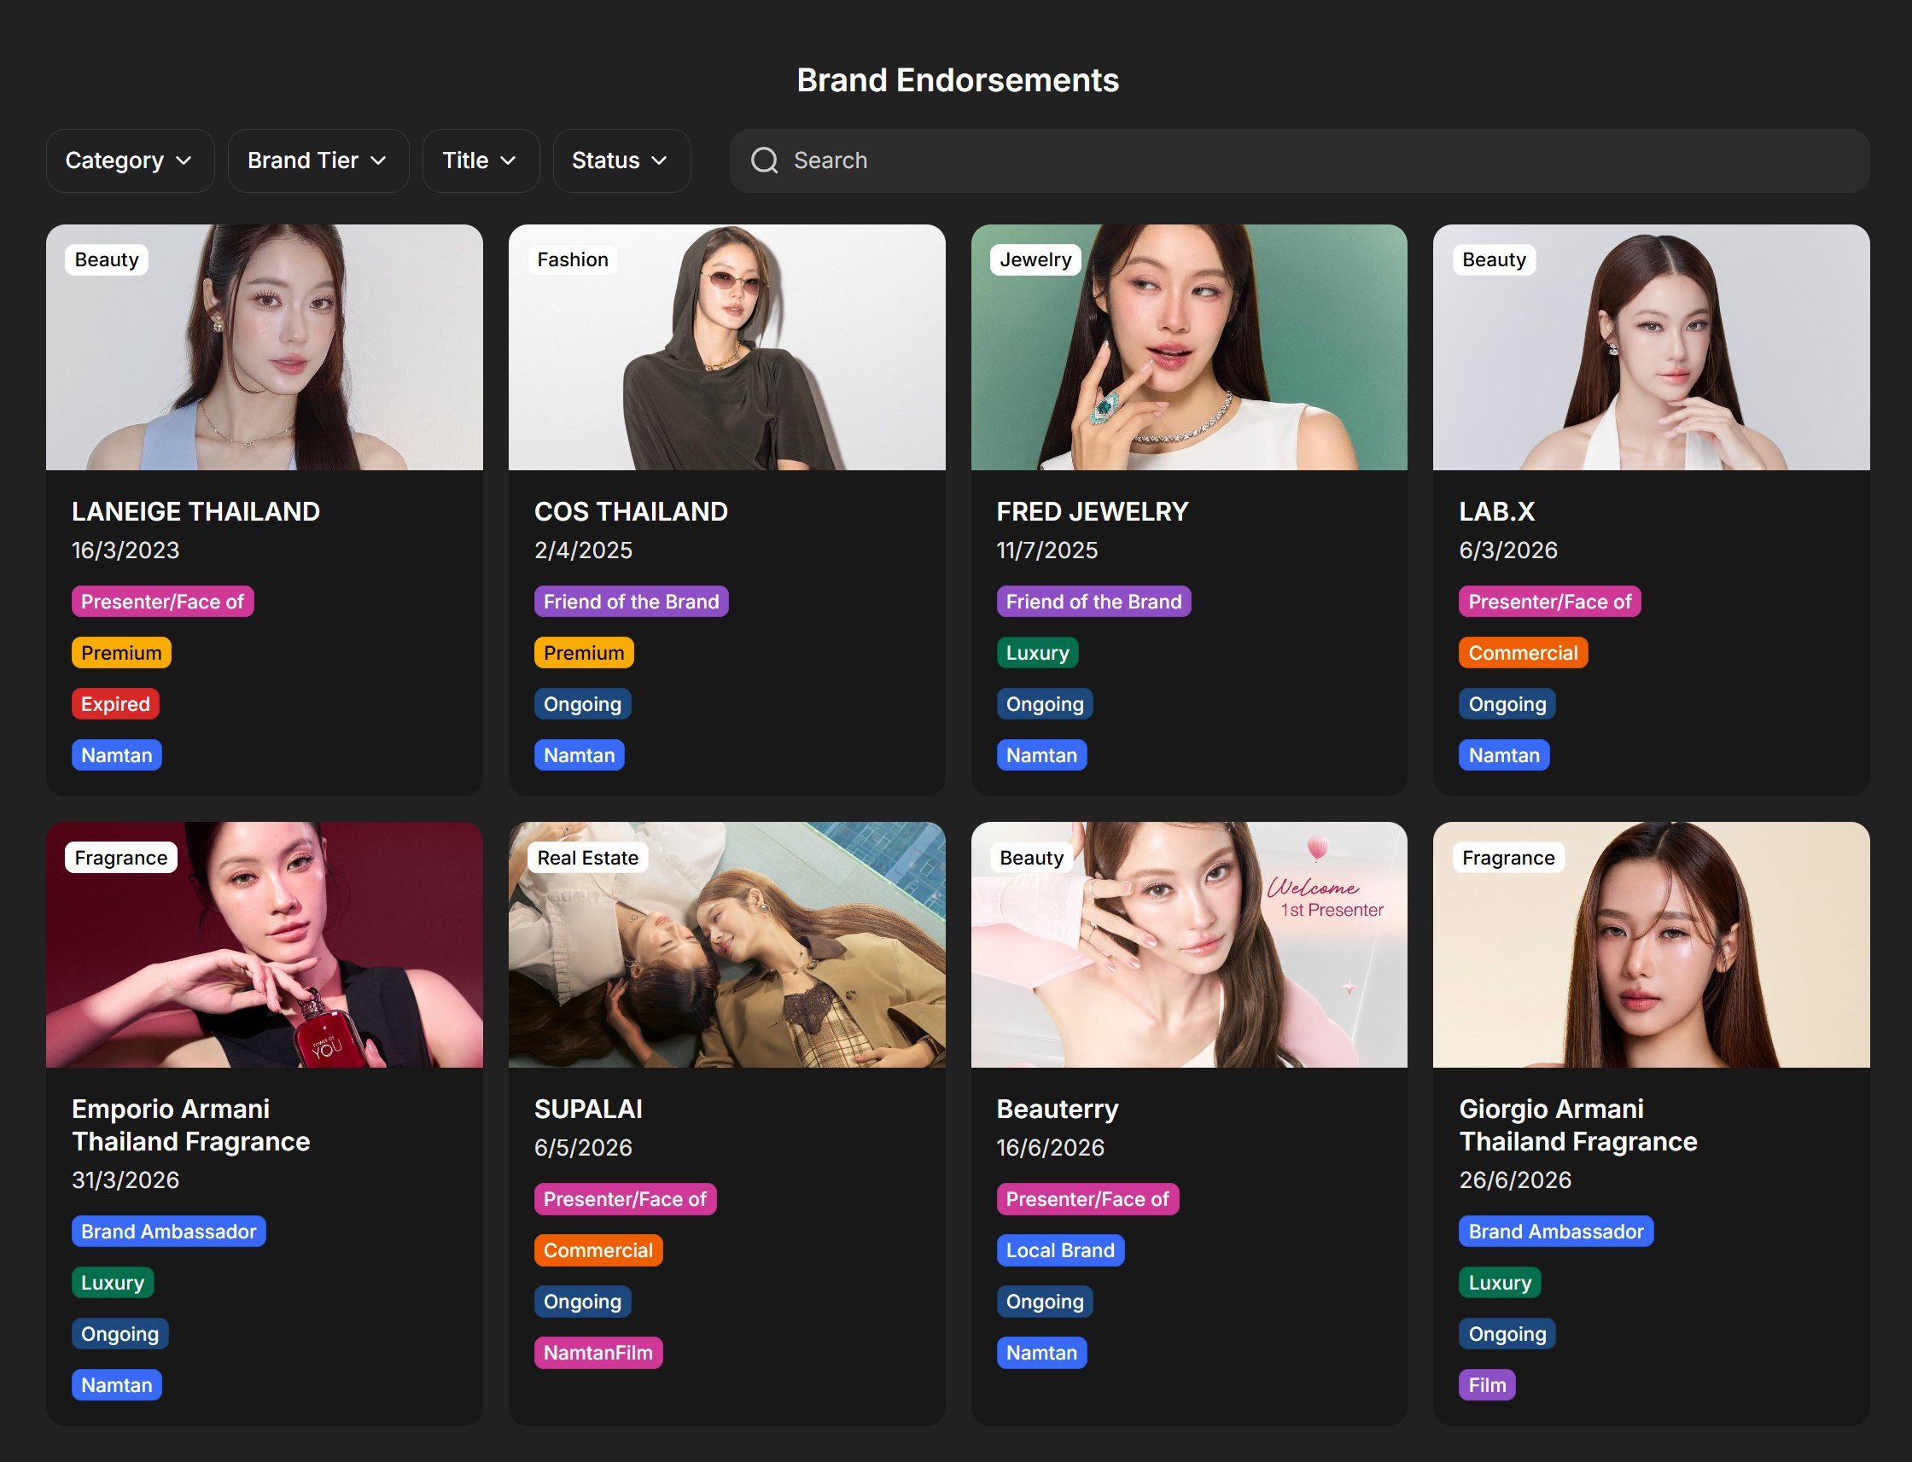Click the SUPALAI heading

(588, 1109)
